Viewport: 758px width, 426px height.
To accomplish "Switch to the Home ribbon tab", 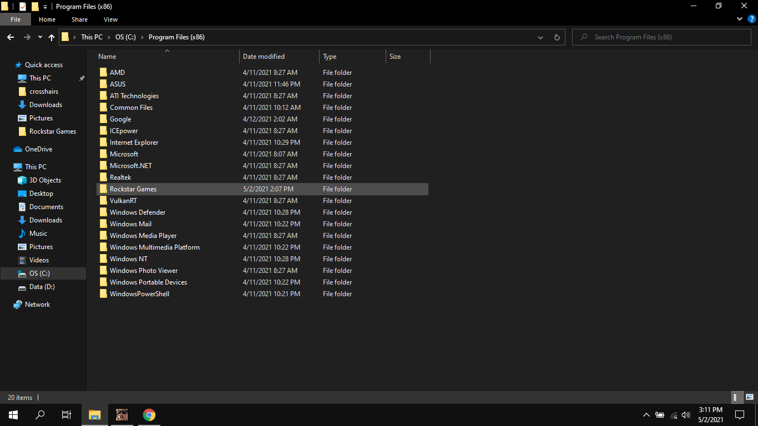I will coord(47,19).
